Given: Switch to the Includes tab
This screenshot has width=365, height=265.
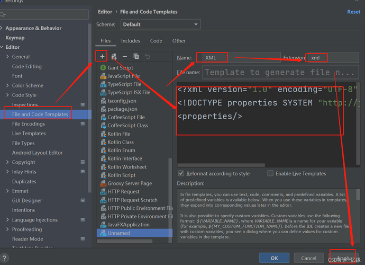Looking at the screenshot, I should [130, 41].
